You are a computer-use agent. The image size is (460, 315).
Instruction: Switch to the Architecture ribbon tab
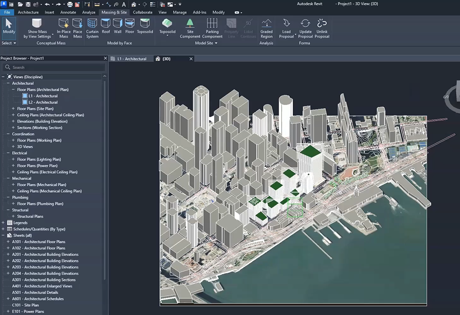pyautogui.click(x=28, y=12)
